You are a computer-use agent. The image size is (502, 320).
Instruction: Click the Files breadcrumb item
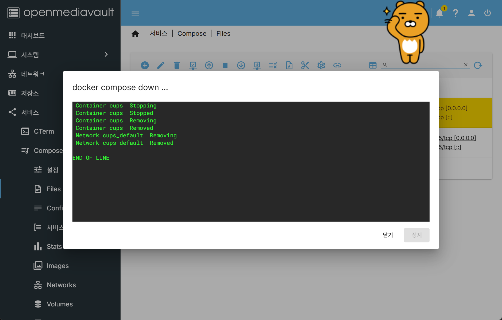click(x=223, y=33)
